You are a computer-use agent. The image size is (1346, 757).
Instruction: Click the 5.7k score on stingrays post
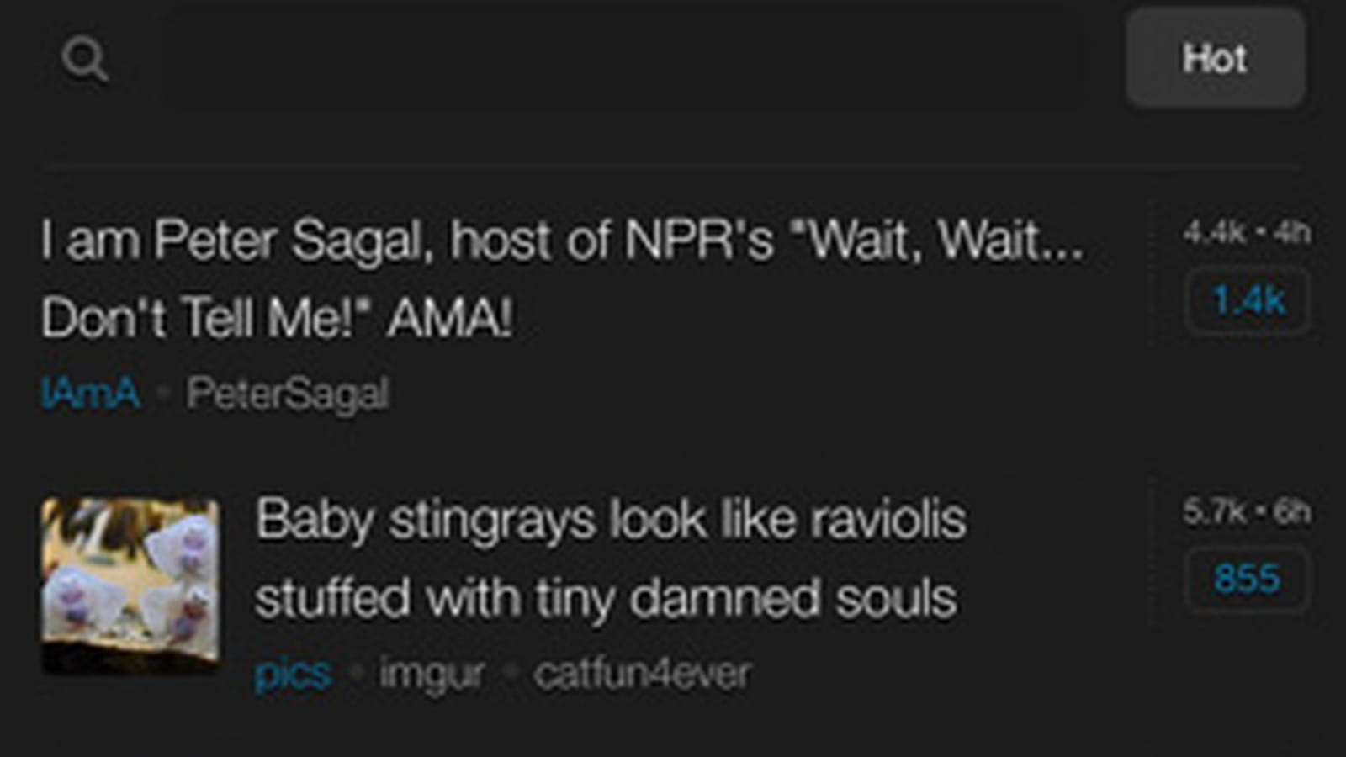[1214, 511]
